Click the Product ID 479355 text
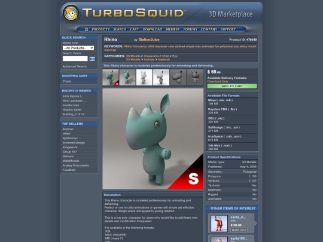The width and height of the screenshot is (323, 242). [243, 39]
